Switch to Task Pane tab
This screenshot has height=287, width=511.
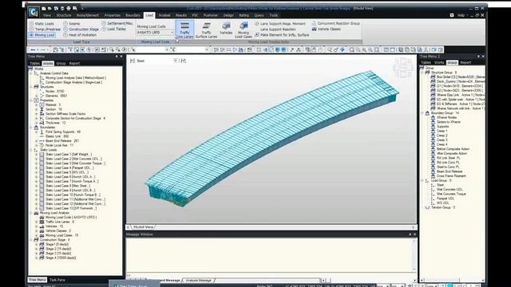pyautogui.click(x=57, y=280)
